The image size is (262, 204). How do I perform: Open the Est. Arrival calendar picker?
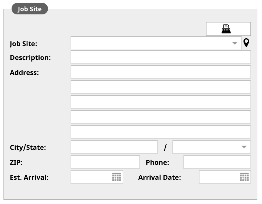tap(117, 177)
